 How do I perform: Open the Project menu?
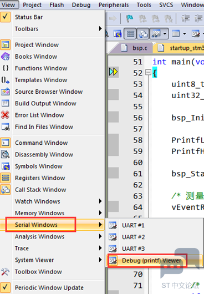[x=32, y=5]
